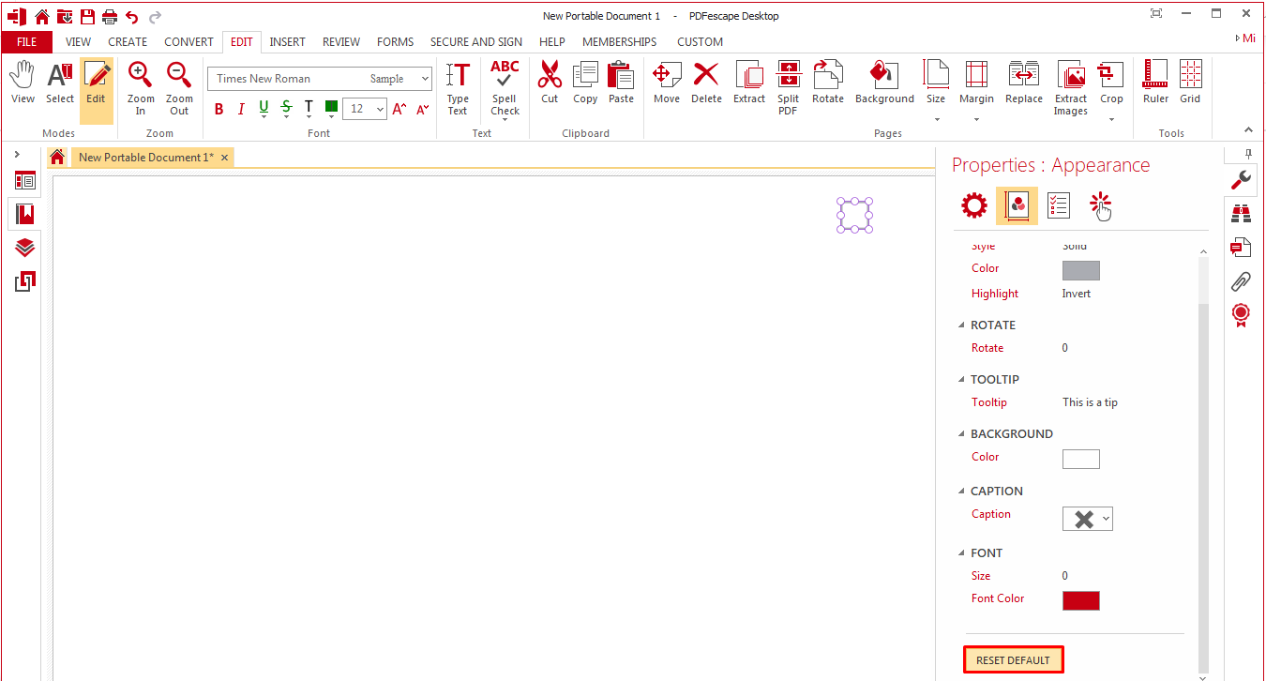
Task: Edit the Tooltip value 'This is a tip'
Action: click(1090, 402)
